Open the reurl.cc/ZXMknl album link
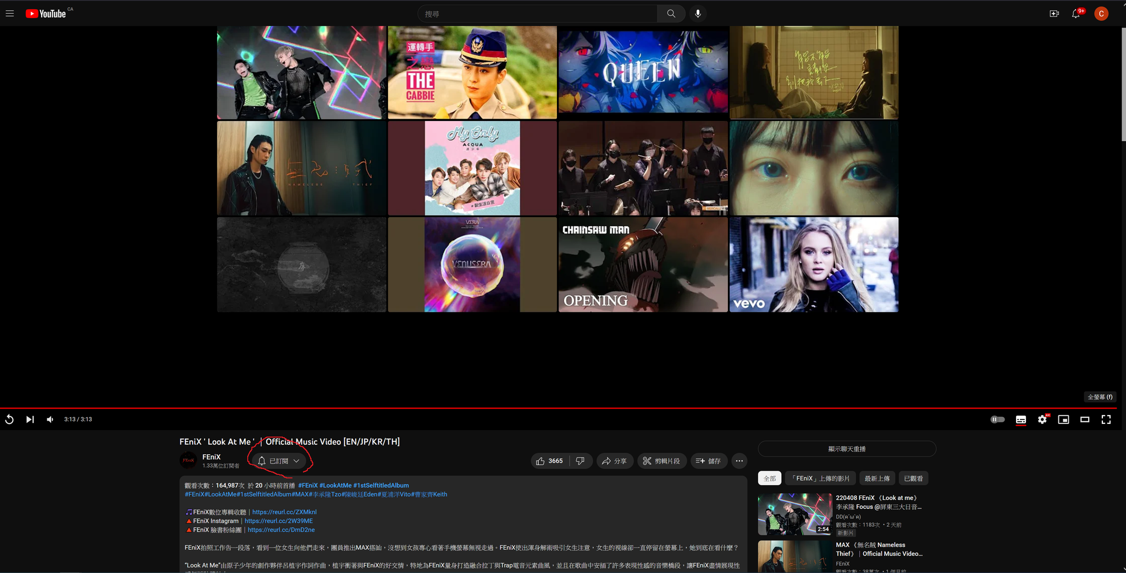The width and height of the screenshot is (1126, 573). point(284,512)
